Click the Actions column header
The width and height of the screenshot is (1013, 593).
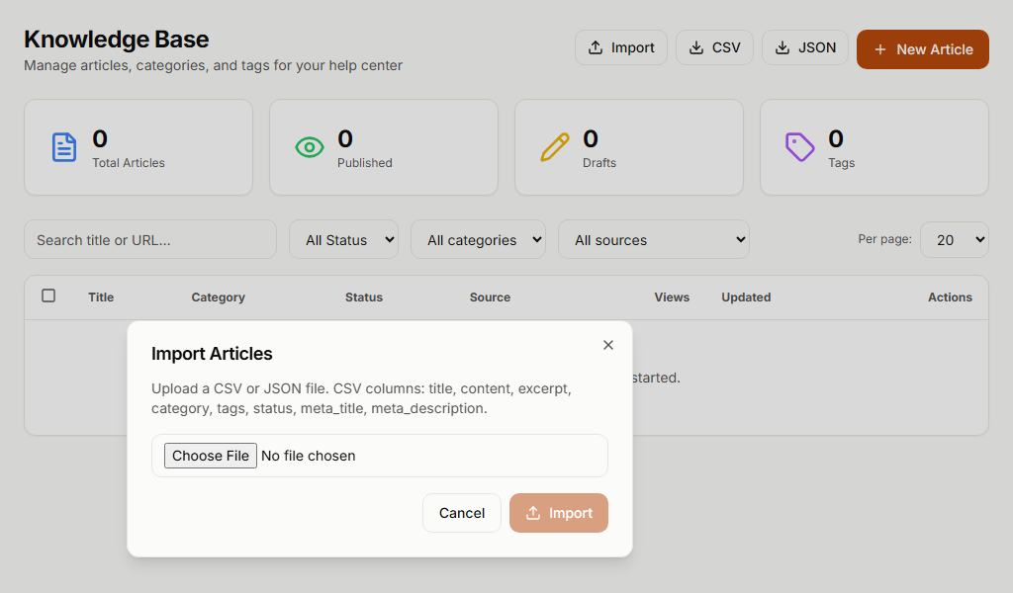[x=950, y=297]
